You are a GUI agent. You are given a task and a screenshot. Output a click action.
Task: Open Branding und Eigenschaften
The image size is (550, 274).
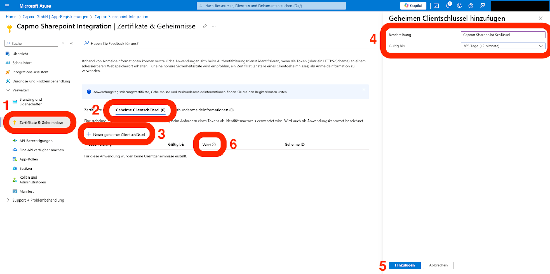click(x=31, y=102)
